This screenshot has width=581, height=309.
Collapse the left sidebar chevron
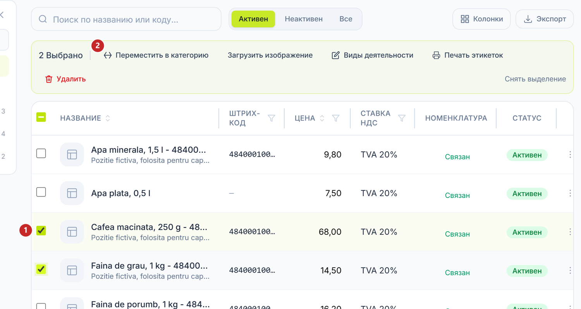pos(2,15)
